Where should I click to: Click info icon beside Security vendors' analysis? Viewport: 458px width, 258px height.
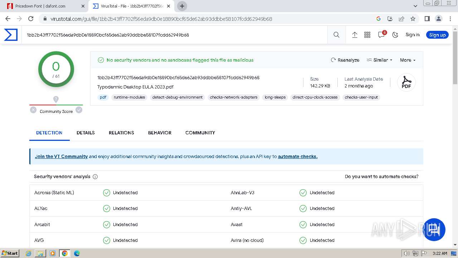point(95,177)
